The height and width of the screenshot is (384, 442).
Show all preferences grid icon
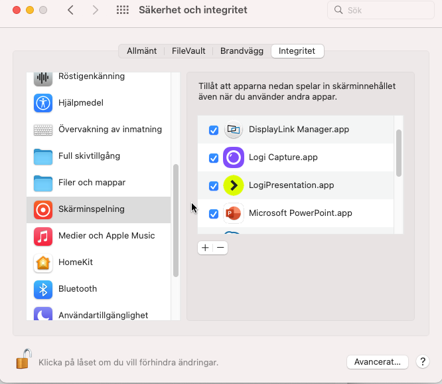click(122, 10)
